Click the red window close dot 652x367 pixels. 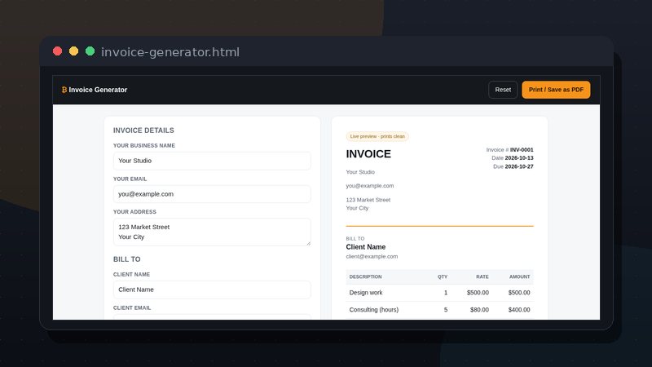[x=57, y=51]
